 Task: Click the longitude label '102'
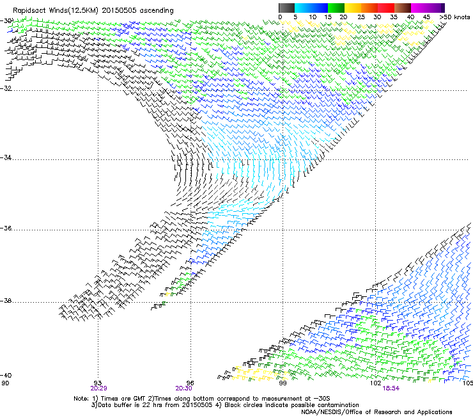point(375,383)
